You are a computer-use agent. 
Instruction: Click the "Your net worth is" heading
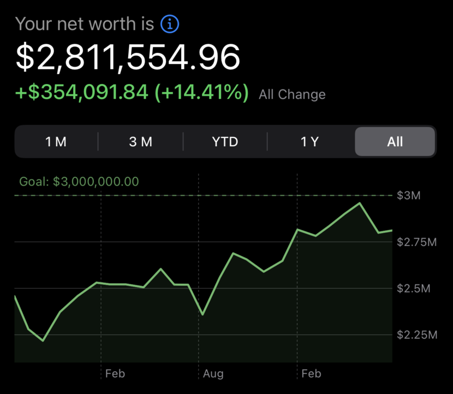pyautogui.click(x=84, y=24)
